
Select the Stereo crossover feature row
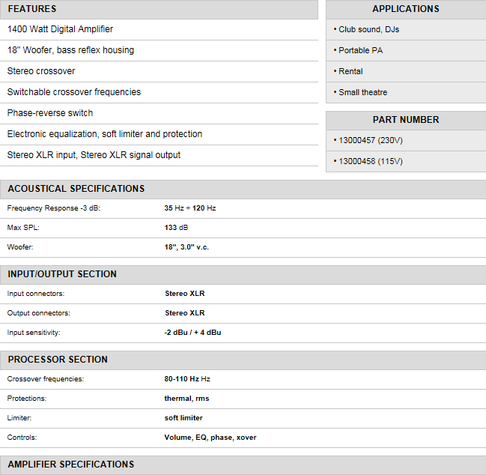(x=41, y=71)
